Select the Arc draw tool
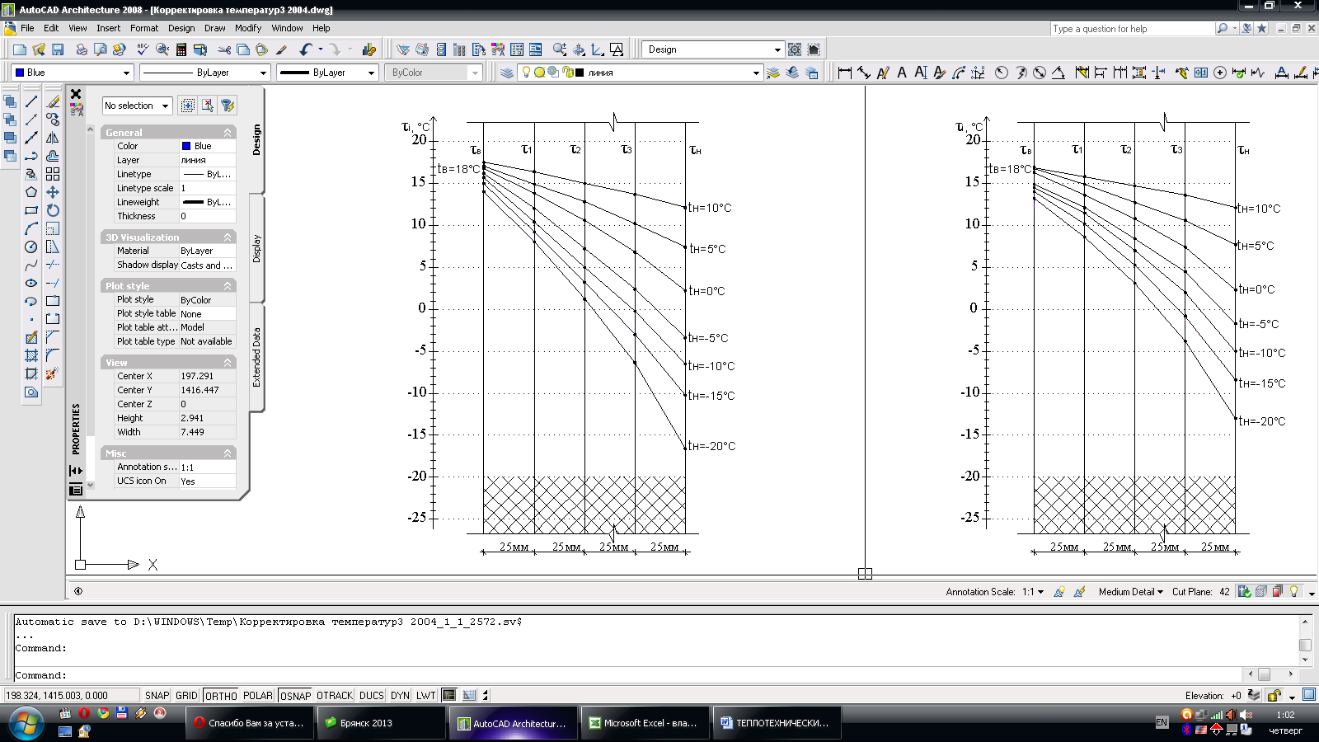This screenshot has height=742, width=1319. [x=31, y=228]
